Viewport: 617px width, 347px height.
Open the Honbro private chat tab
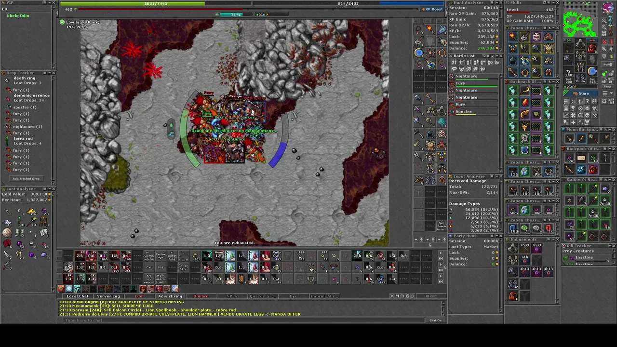point(201,296)
